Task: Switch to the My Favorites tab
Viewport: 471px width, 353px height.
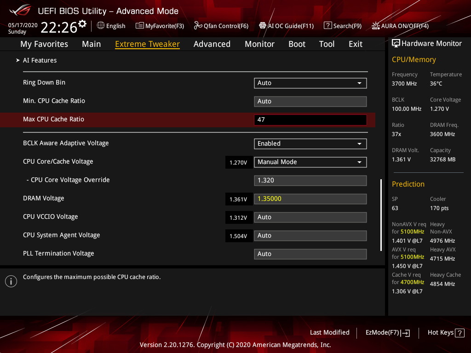Action: pyautogui.click(x=44, y=44)
